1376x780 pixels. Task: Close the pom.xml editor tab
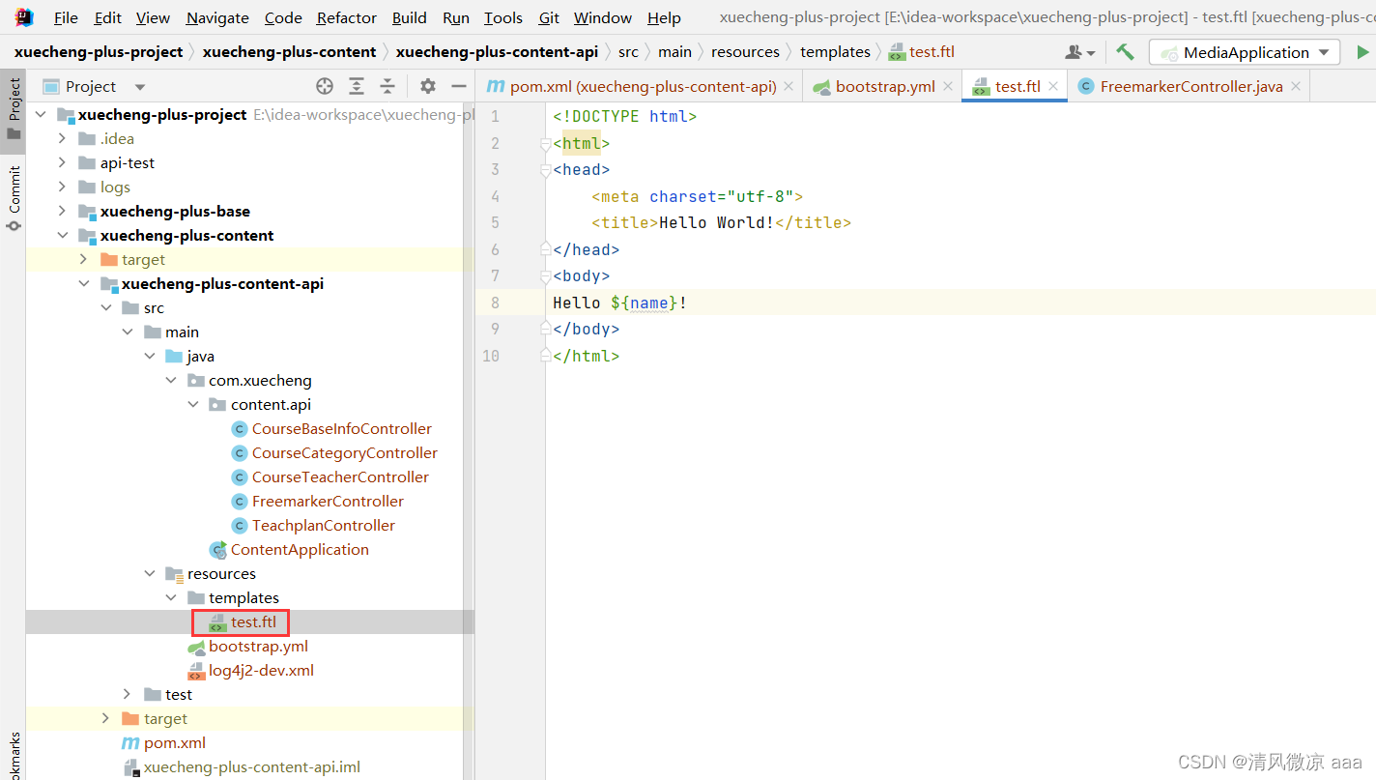pyautogui.click(x=788, y=86)
